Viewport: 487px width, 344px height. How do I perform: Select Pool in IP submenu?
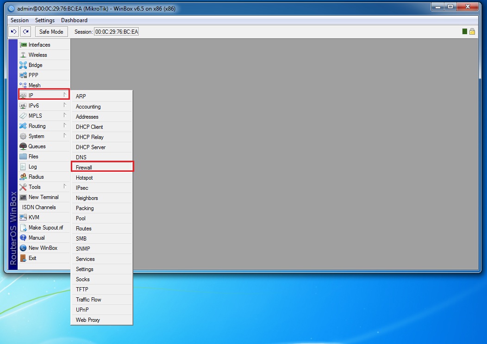coord(102,218)
